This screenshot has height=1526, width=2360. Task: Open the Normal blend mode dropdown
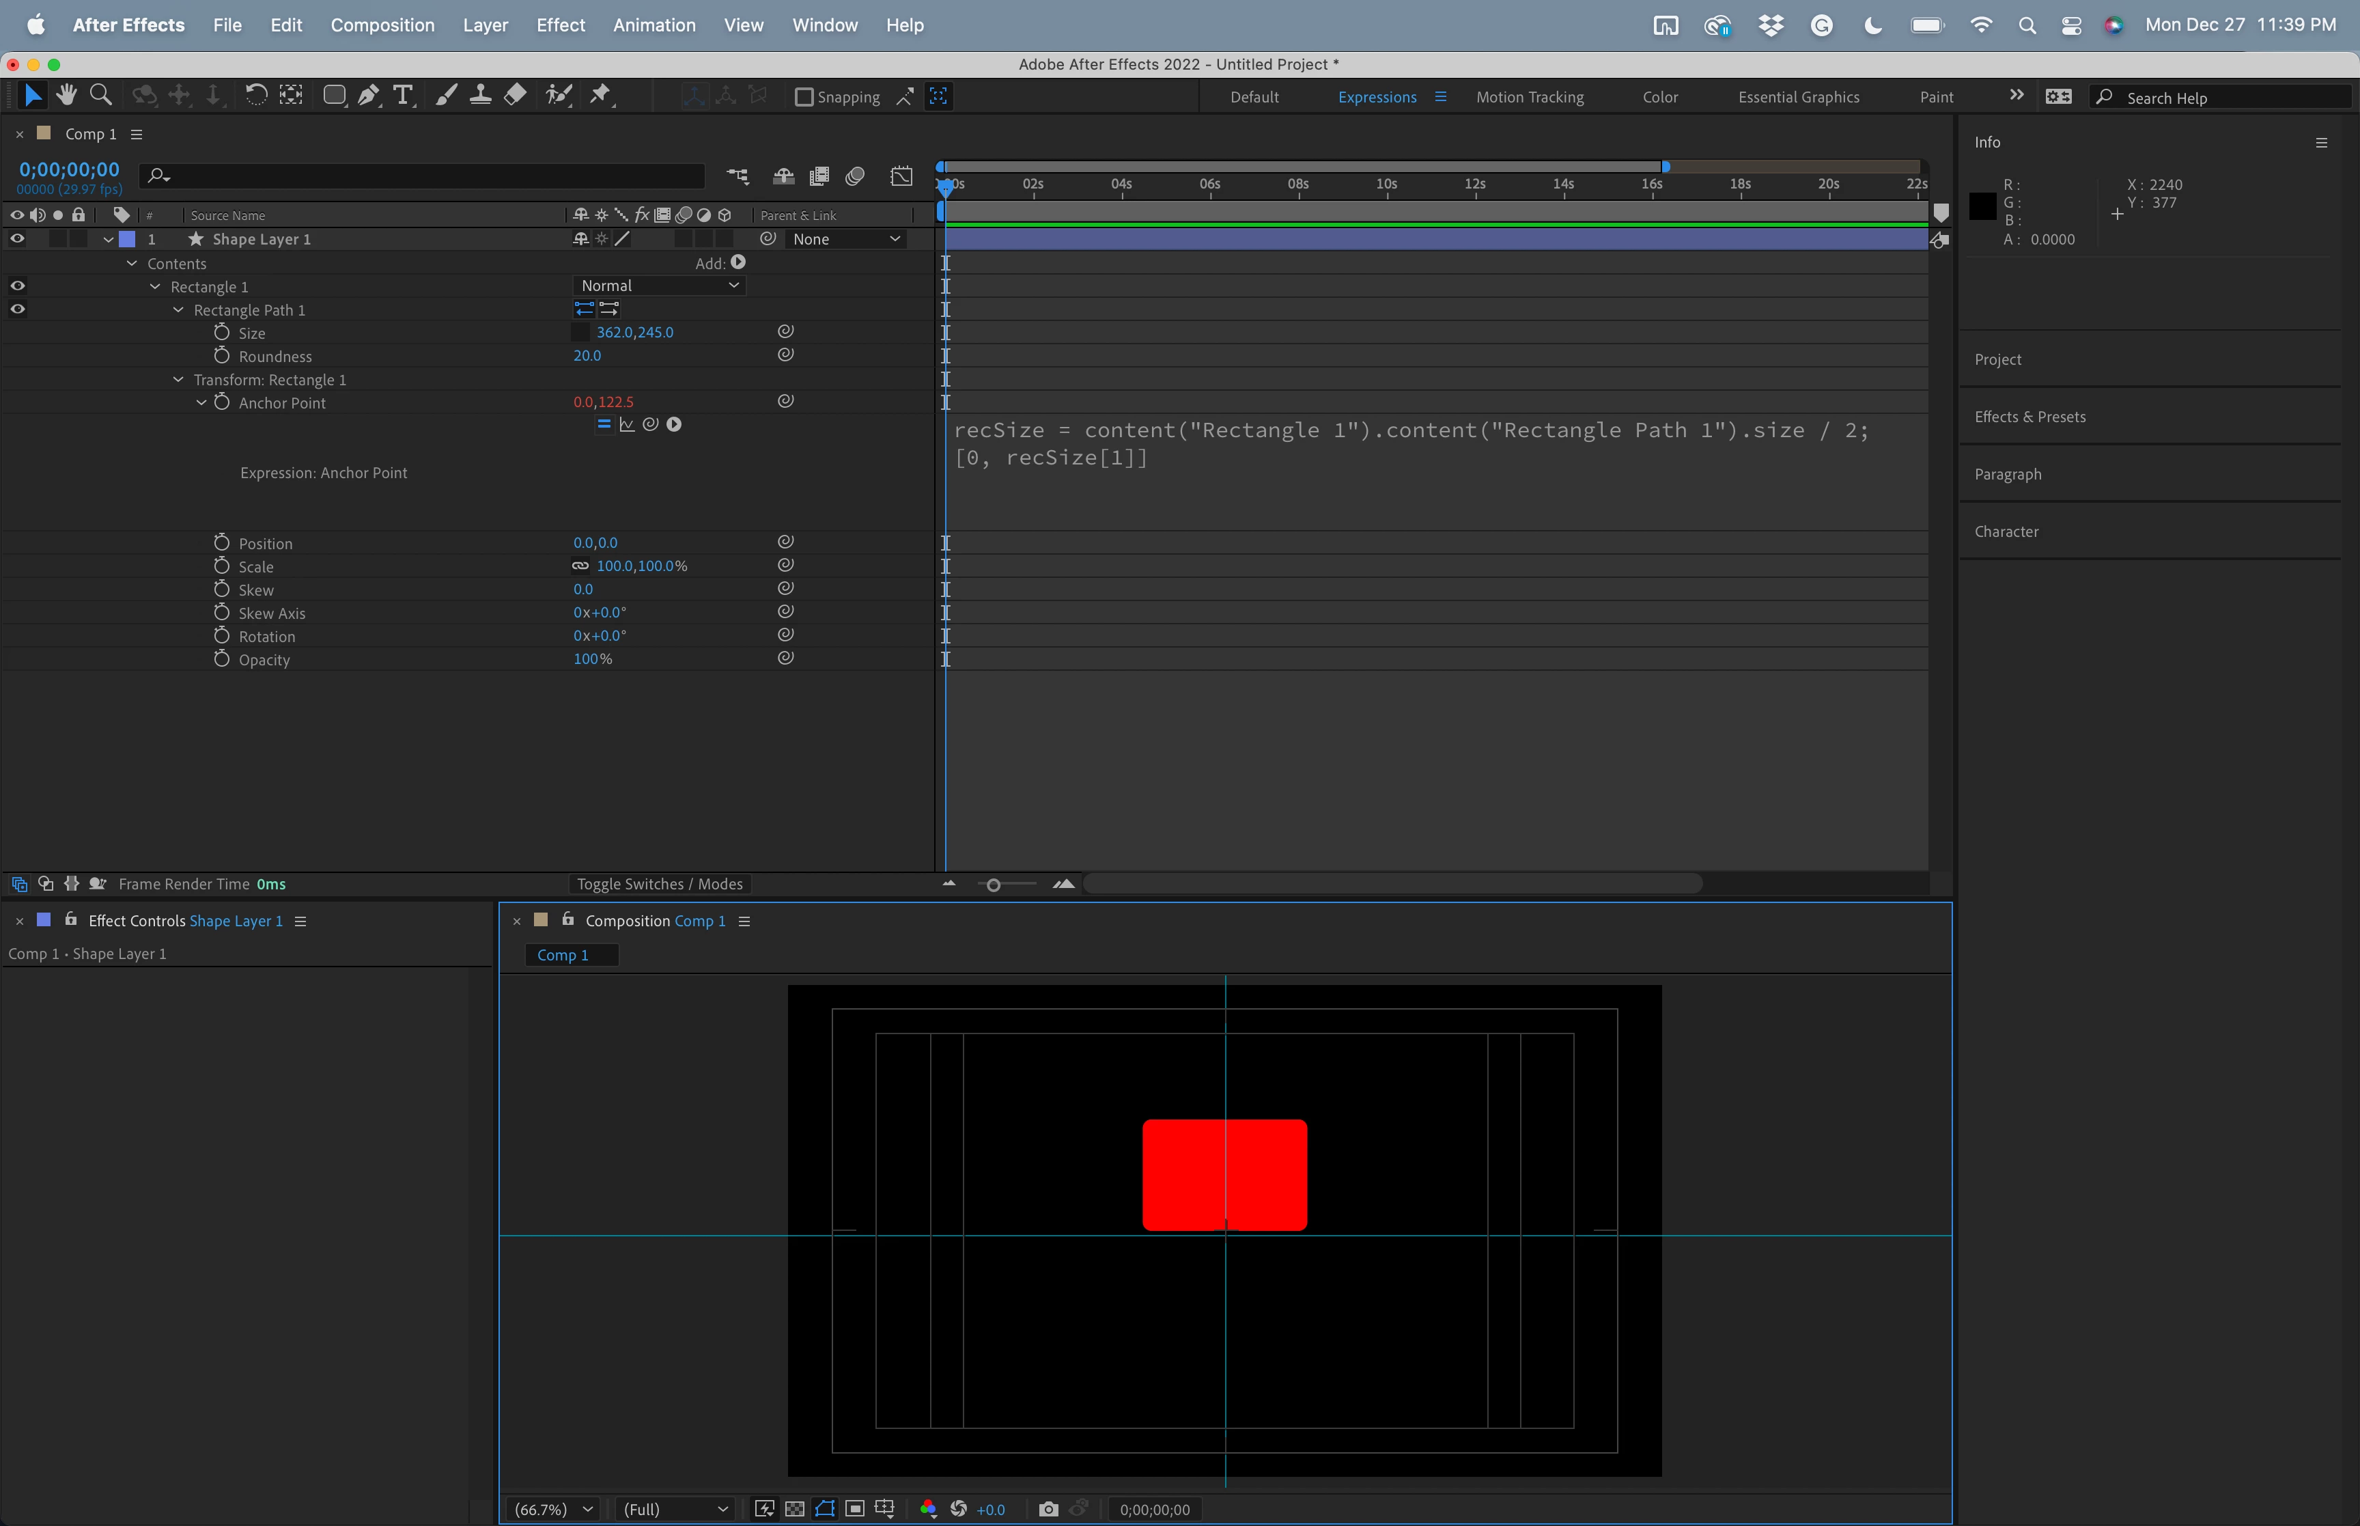tap(658, 286)
